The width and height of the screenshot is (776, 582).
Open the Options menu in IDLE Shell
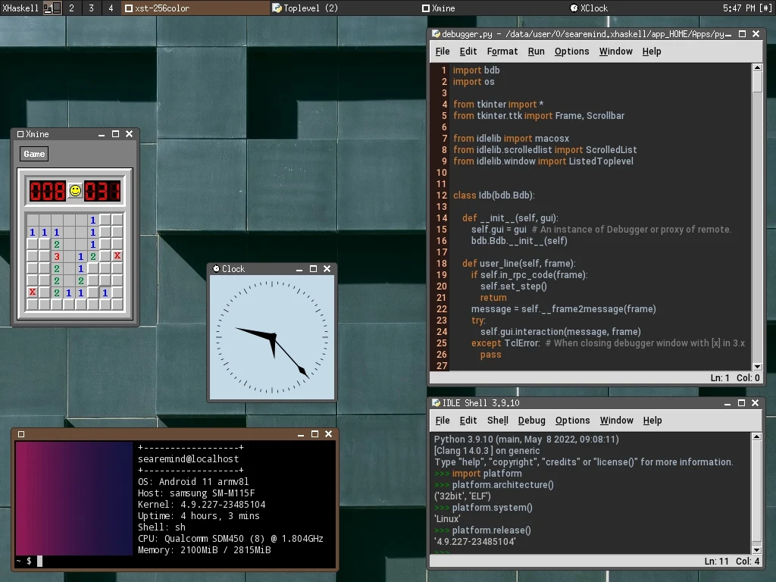tap(572, 420)
